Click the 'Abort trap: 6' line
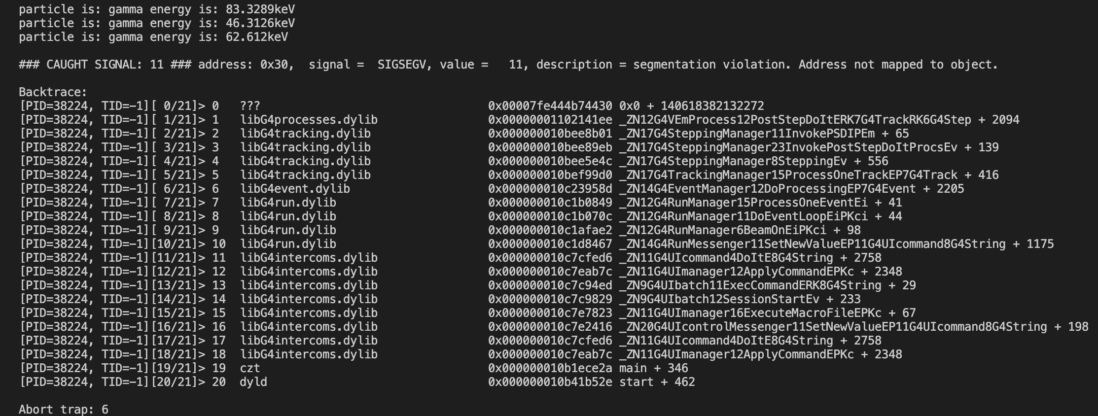The height and width of the screenshot is (416, 1098). pos(64,410)
